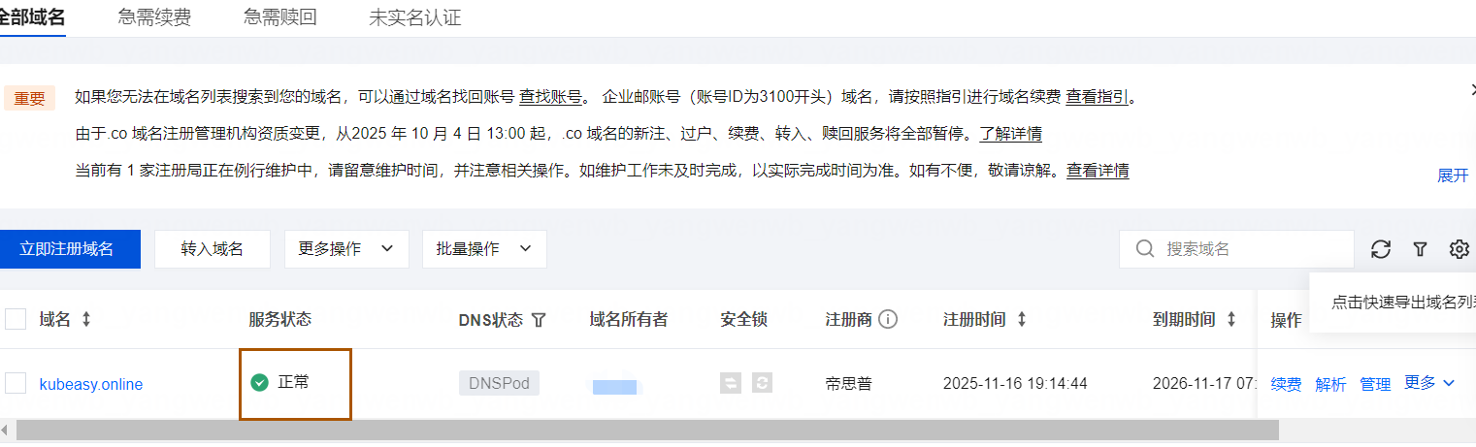Expand the 更多 dropdown in the row
The image size is (1476, 447).
[x=1429, y=383]
